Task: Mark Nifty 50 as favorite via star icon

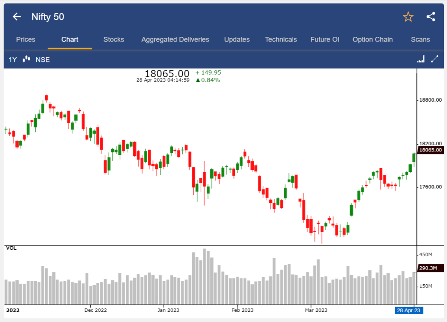Action: click(x=408, y=17)
